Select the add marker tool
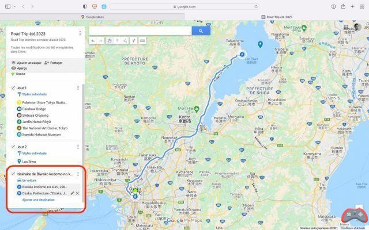Image resolution: width=369 pixels, height=230 pixels. click(x=117, y=41)
